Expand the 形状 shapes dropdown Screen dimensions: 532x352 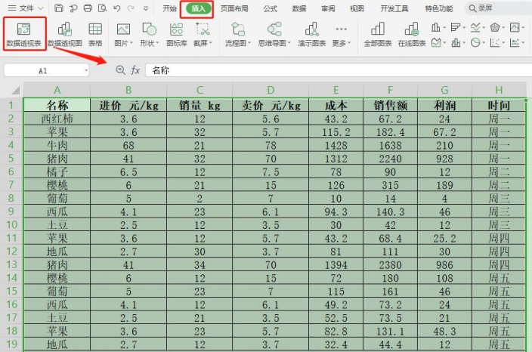(157, 43)
